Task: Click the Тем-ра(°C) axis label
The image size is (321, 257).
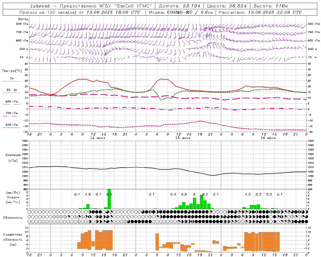Action: 12,71
